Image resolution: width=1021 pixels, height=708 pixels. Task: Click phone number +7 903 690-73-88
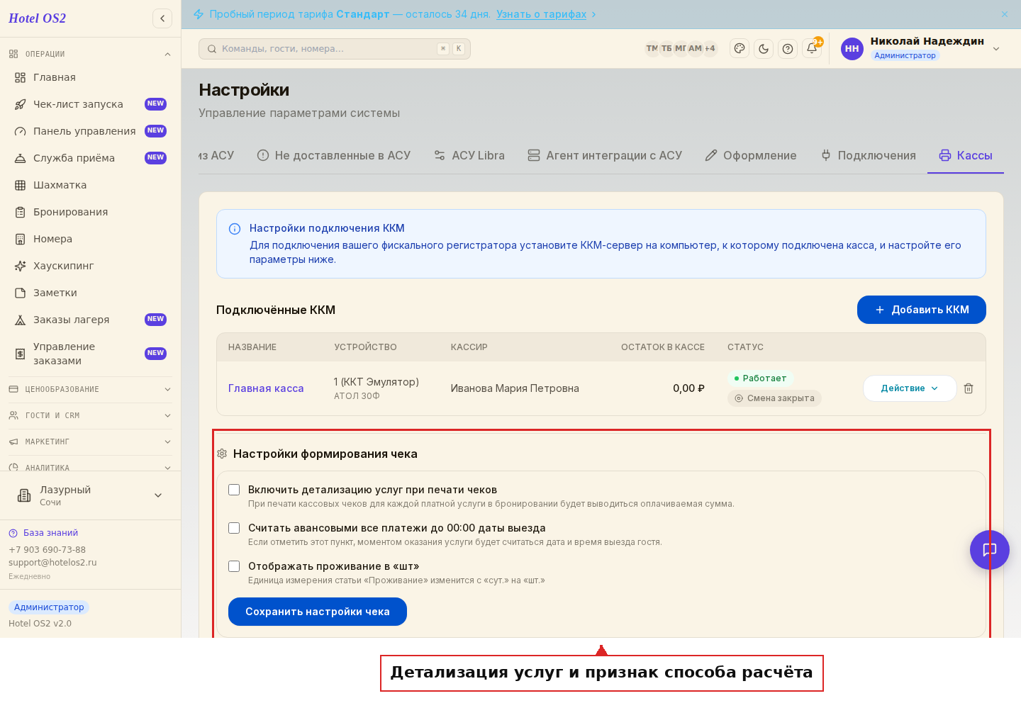[x=47, y=550]
